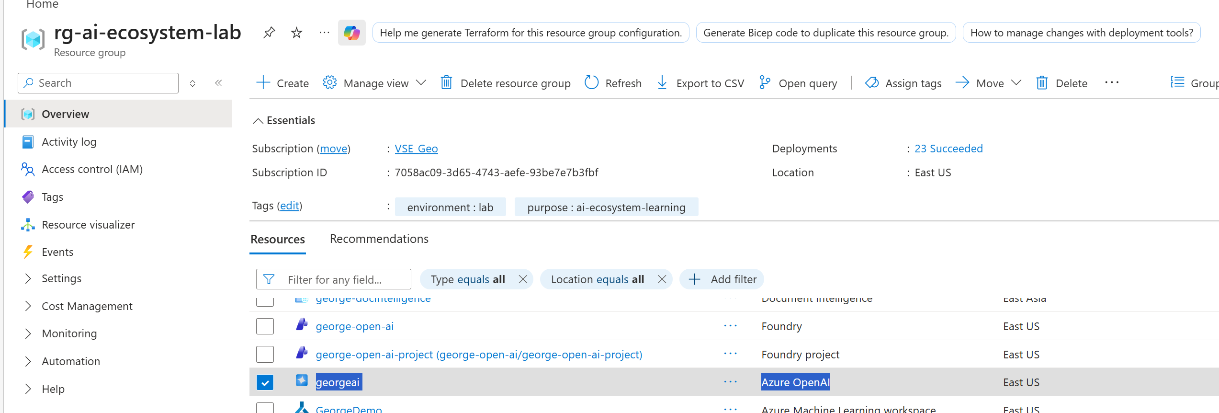Switch to the Recommendations tab

379,239
